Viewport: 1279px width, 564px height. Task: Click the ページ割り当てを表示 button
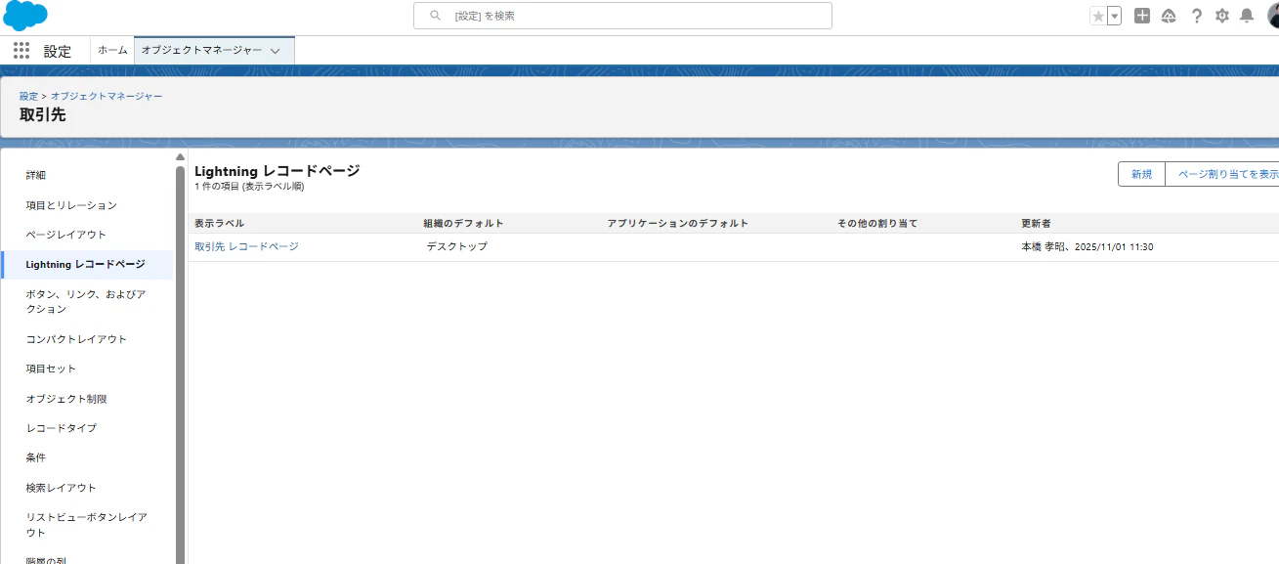pyautogui.click(x=1222, y=174)
